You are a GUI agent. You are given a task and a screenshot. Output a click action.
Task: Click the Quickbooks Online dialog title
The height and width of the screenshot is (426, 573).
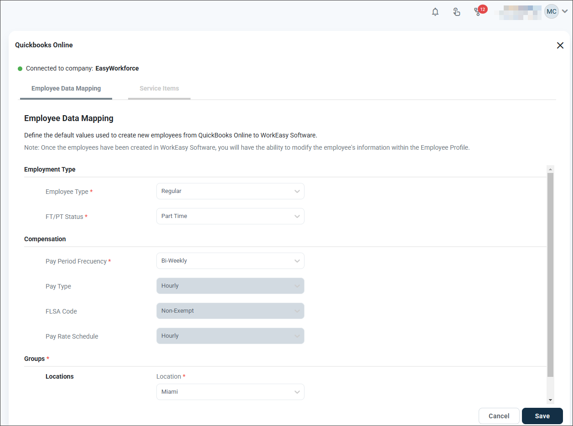(x=44, y=45)
